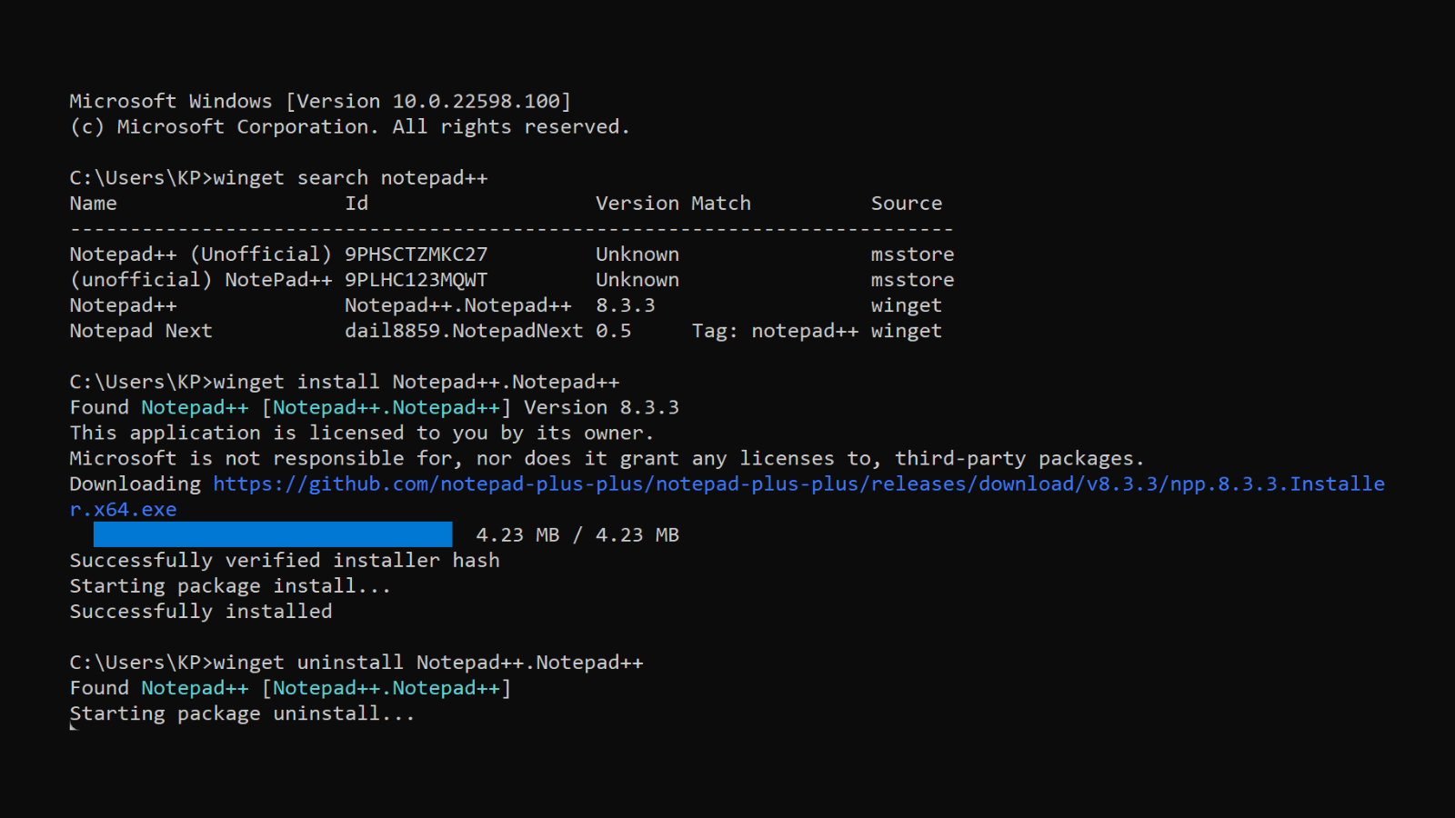1455x818 pixels.
Task: Click the '(c) Microsoft Corporation' copyright line
Action: 350,127
